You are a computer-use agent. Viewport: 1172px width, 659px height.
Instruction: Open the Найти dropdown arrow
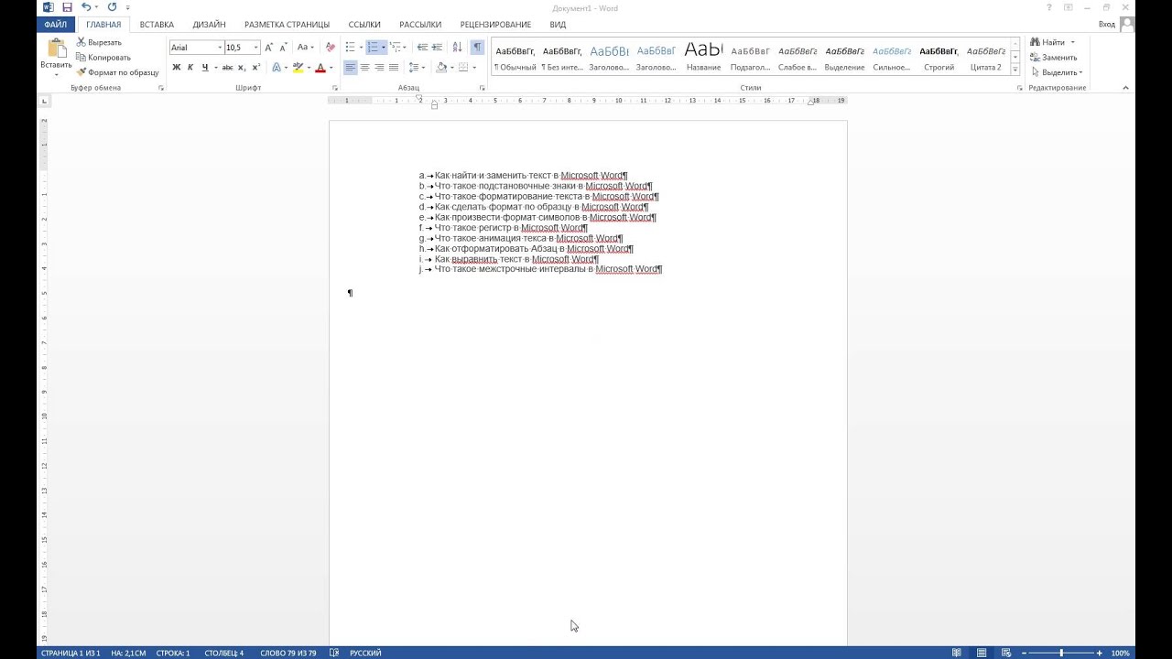pos(1072,42)
